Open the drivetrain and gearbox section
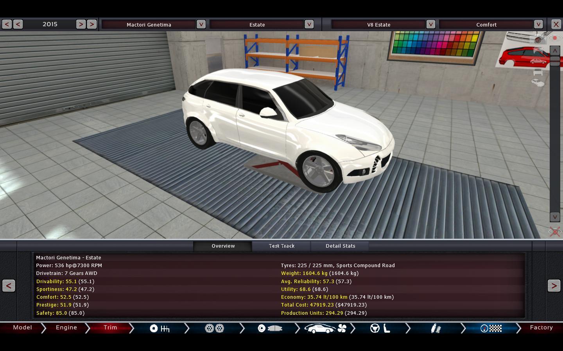This screenshot has width=563, height=351. coord(160,328)
